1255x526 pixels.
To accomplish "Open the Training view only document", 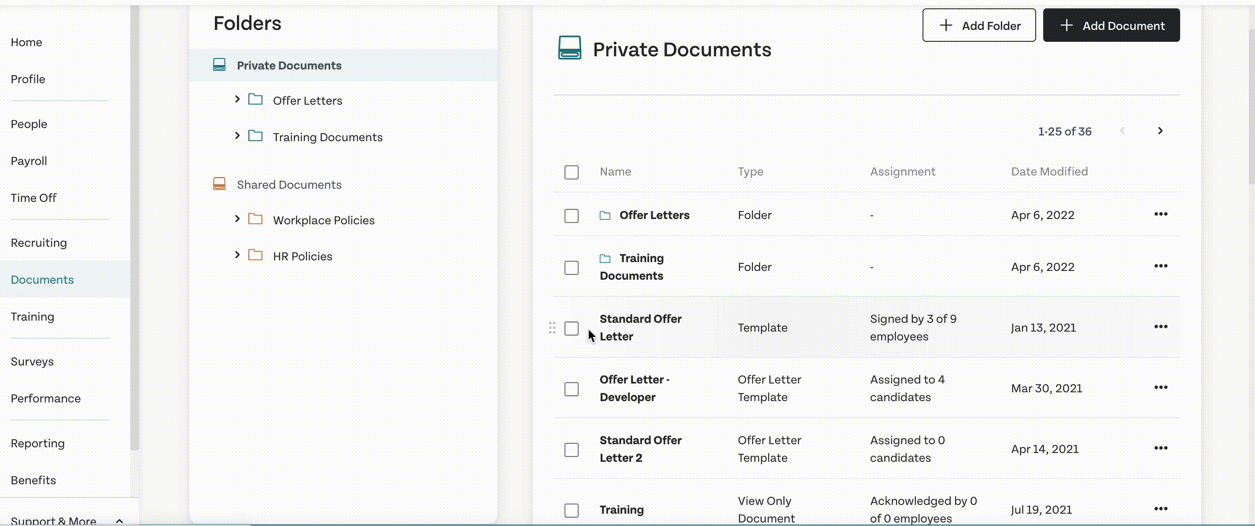I will point(622,510).
